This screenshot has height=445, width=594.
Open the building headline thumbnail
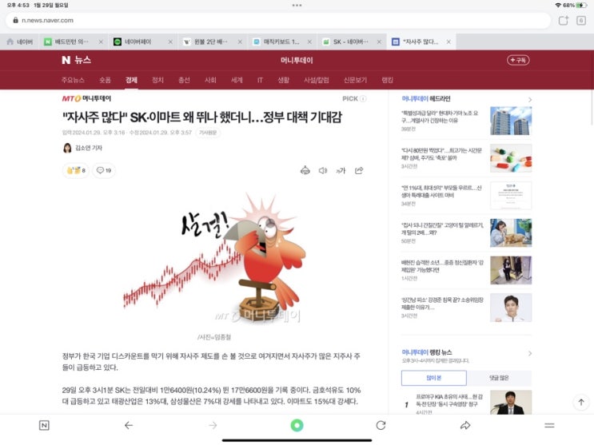[511, 121]
